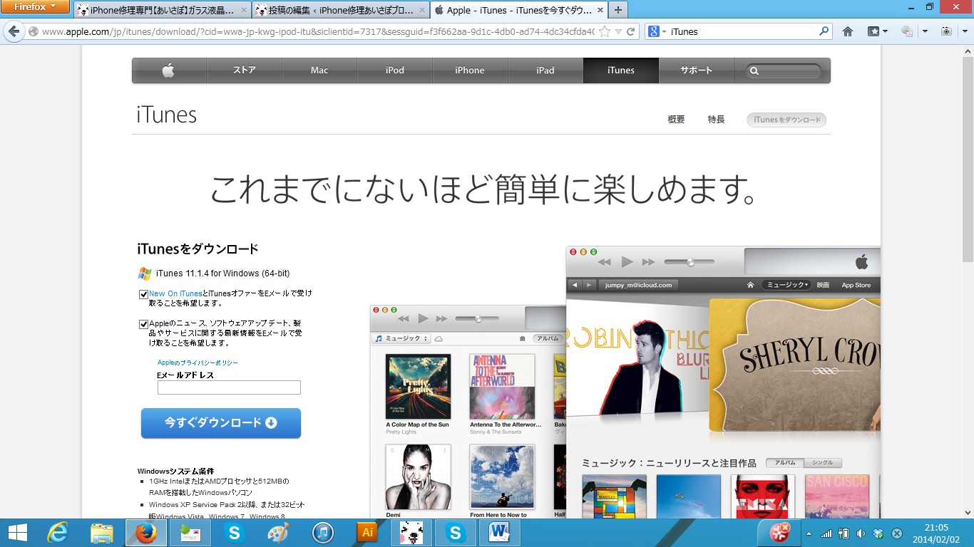Open a new tab with the plus button

[617, 10]
